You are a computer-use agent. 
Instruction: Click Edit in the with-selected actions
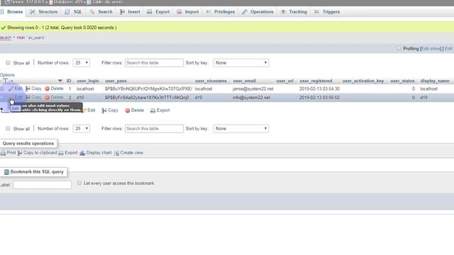tap(89, 110)
